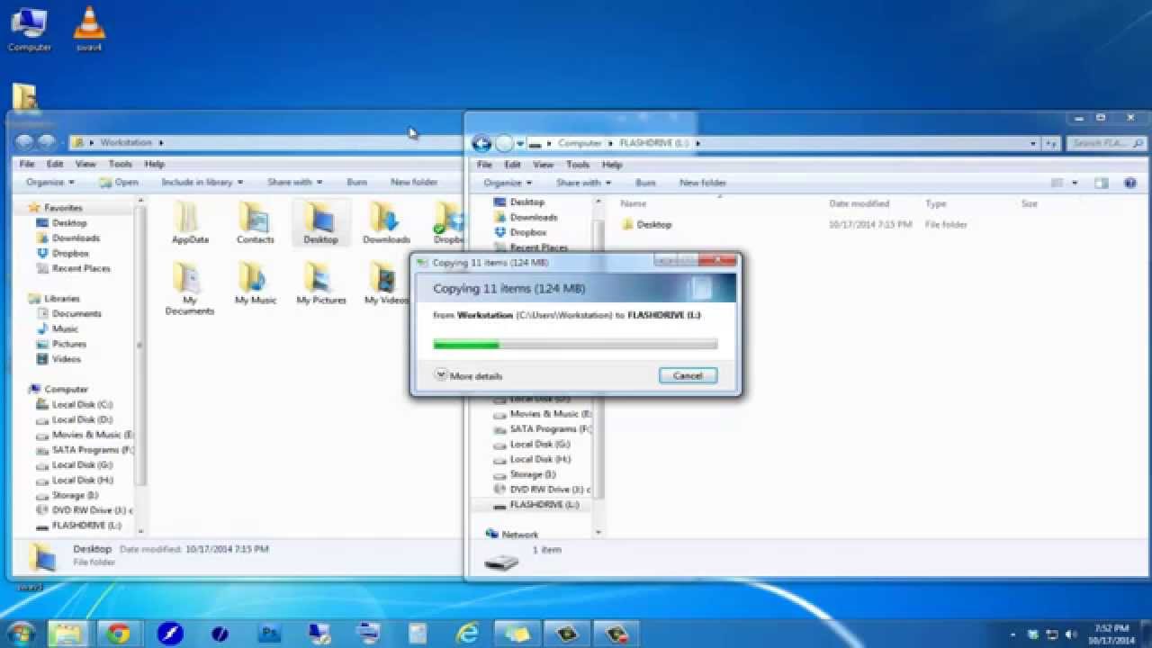
Task: Click Burn in FLASHDRIVE toolbar
Action: click(645, 183)
